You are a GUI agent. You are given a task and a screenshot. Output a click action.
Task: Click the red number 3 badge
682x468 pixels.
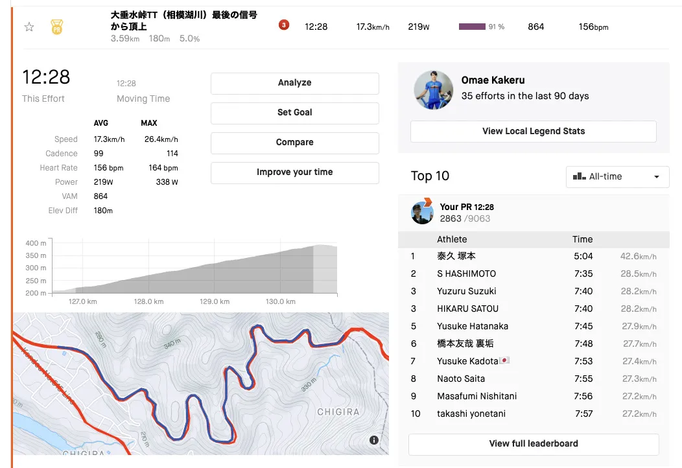tap(283, 25)
